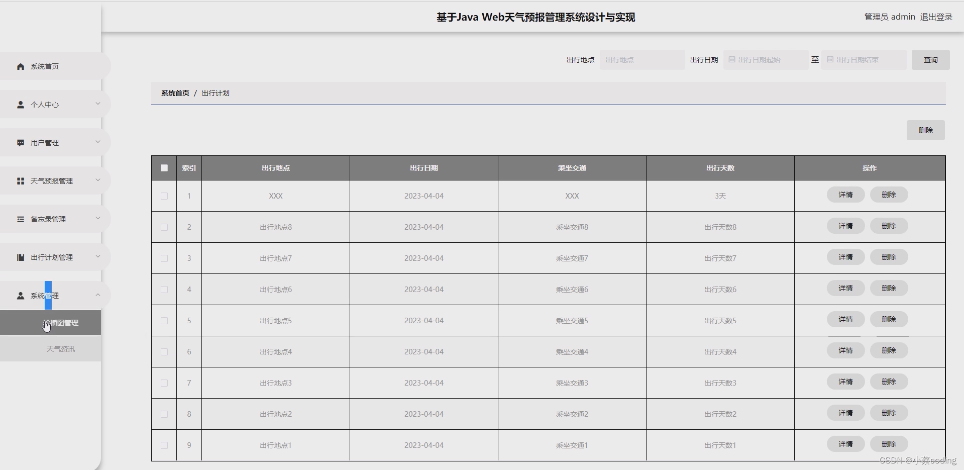Delete the 出行地点8 row
The image size is (964, 470).
point(889,226)
